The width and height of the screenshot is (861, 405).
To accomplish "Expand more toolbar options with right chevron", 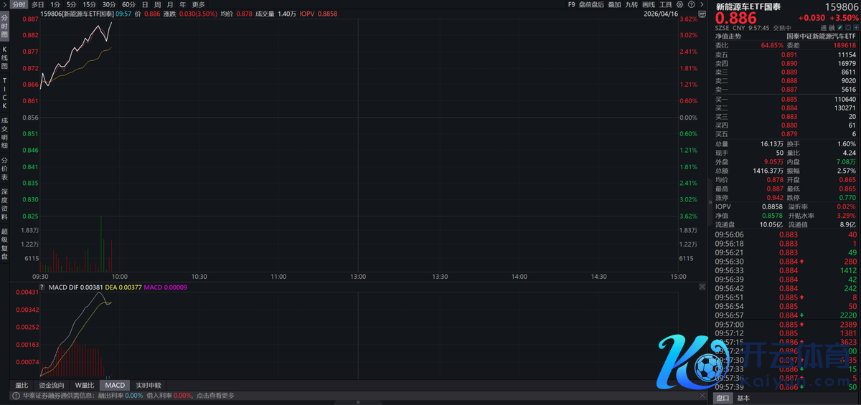I will pyautogui.click(x=701, y=4).
